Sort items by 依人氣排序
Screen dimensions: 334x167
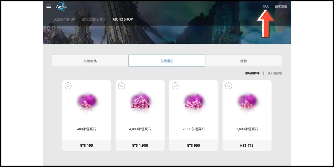(275, 73)
